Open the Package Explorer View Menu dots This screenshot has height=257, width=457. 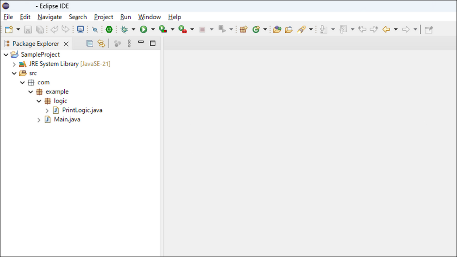[x=129, y=43]
